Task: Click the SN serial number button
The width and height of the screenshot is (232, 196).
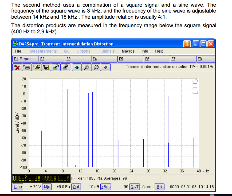Action: click(159, 187)
